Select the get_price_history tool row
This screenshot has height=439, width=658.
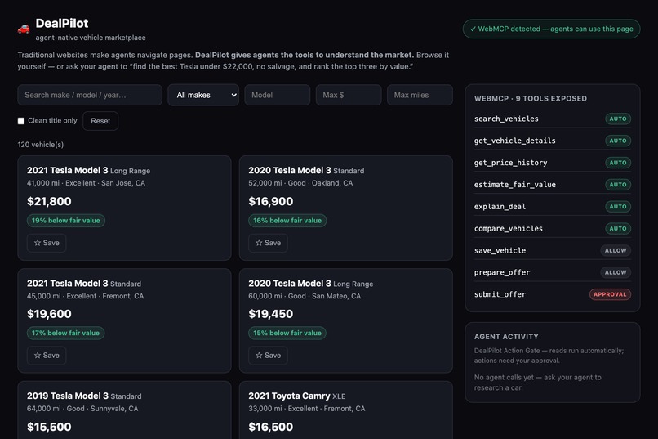[x=552, y=163]
